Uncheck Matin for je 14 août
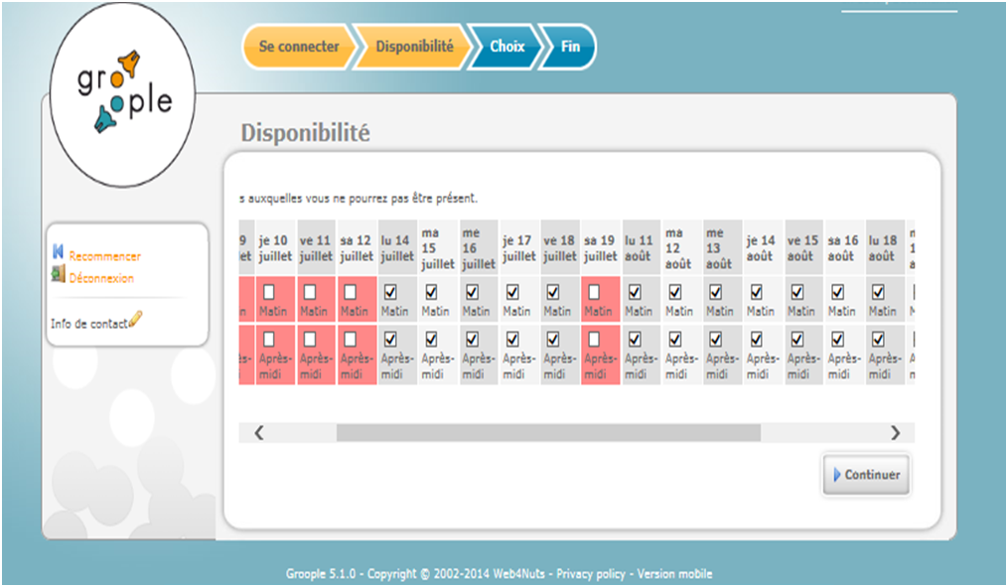The width and height of the screenshot is (1008, 587). [757, 292]
